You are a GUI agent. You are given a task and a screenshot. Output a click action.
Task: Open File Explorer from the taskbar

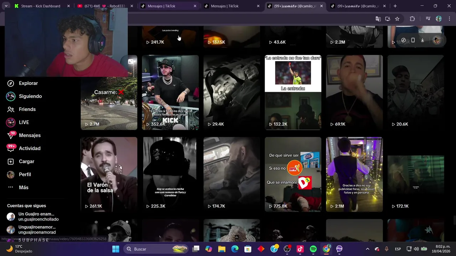222,249
